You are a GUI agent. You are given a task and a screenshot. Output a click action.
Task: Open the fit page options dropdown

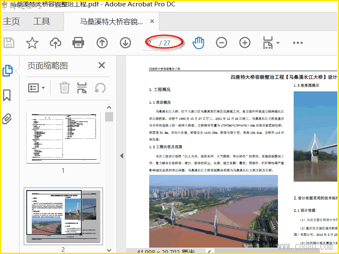[x=271, y=43]
